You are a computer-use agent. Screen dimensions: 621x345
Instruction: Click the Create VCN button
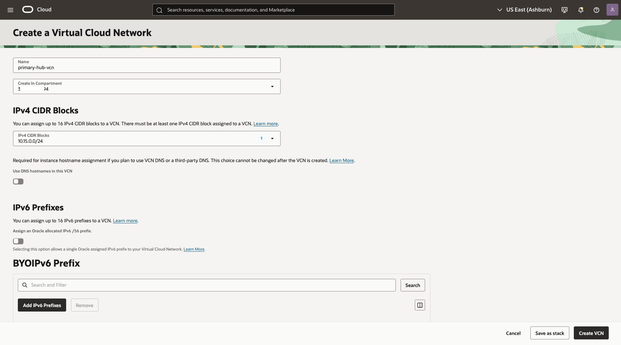(591, 333)
